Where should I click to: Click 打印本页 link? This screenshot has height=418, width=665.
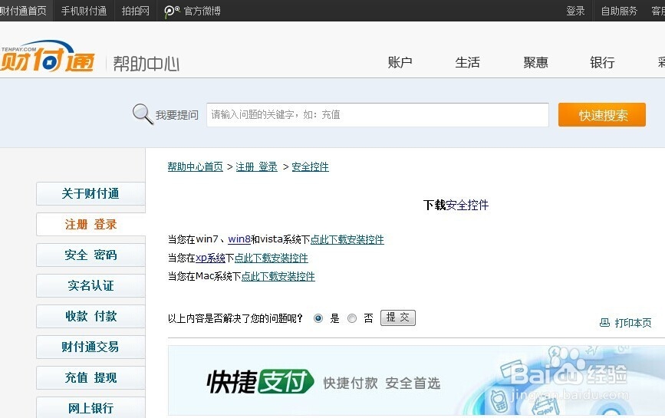[x=634, y=323]
